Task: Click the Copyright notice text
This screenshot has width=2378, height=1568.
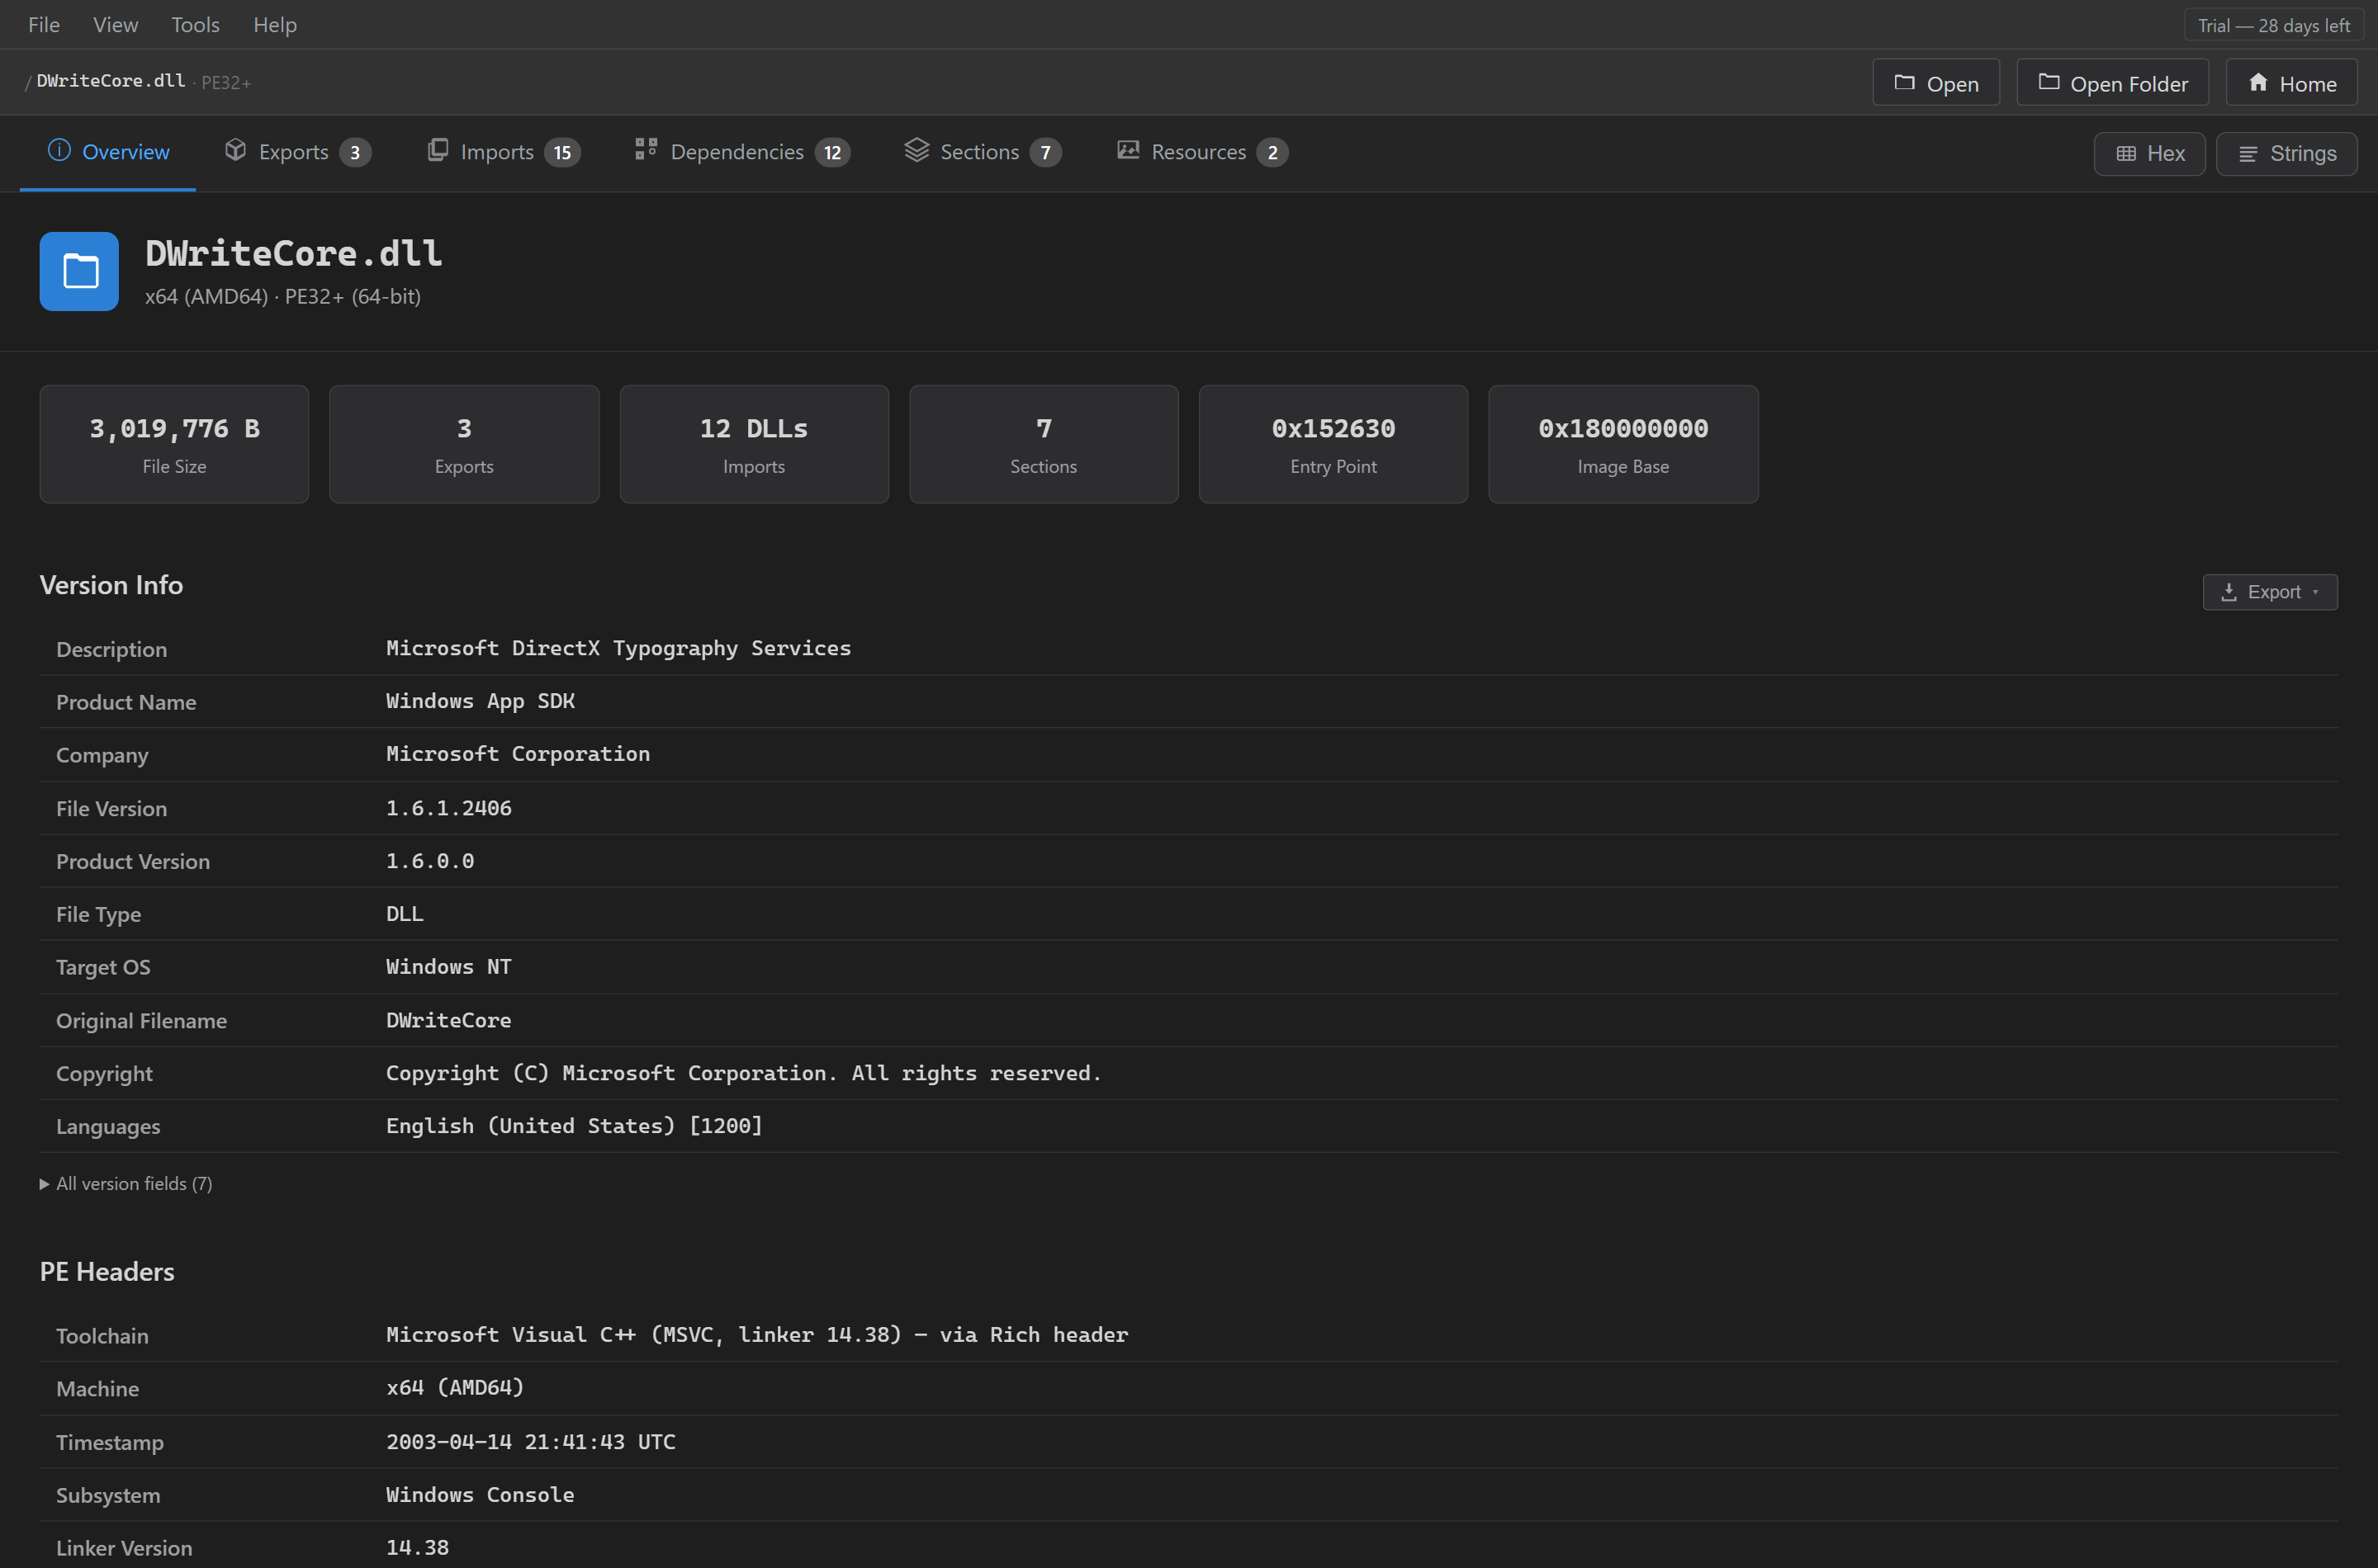Action: (743, 1073)
